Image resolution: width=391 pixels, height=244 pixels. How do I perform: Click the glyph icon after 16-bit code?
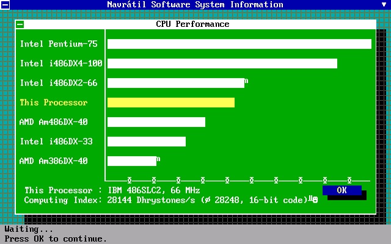coord(313,199)
